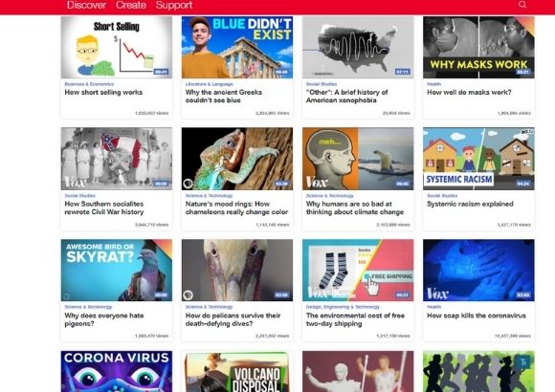Select 'Design, Engineering & Technology' category label
The width and height of the screenshot is (555, 392).
coord(343,307)
